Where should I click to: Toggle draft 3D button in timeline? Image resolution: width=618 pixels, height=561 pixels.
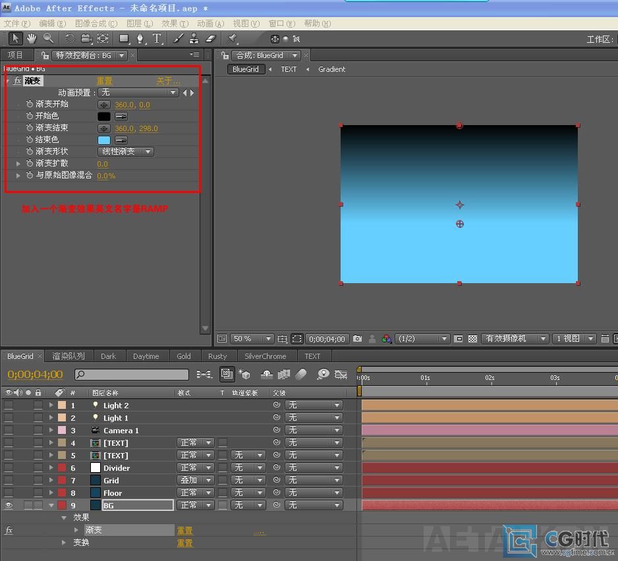(244, 374)
